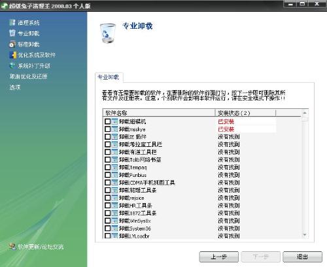Click the icon beside 卸载Punbius
The height and width of the screenshot is (267, 327).
point(114,175)
